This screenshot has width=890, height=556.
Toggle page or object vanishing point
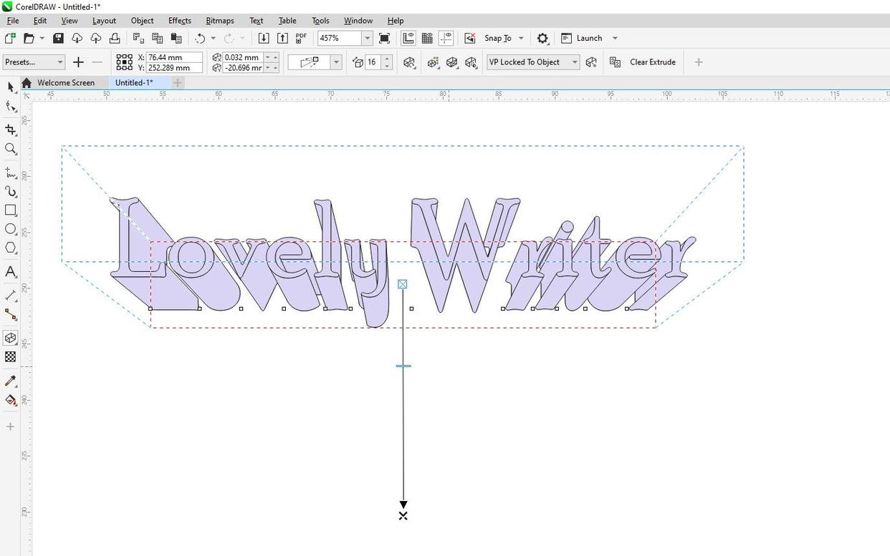(591, 62)
